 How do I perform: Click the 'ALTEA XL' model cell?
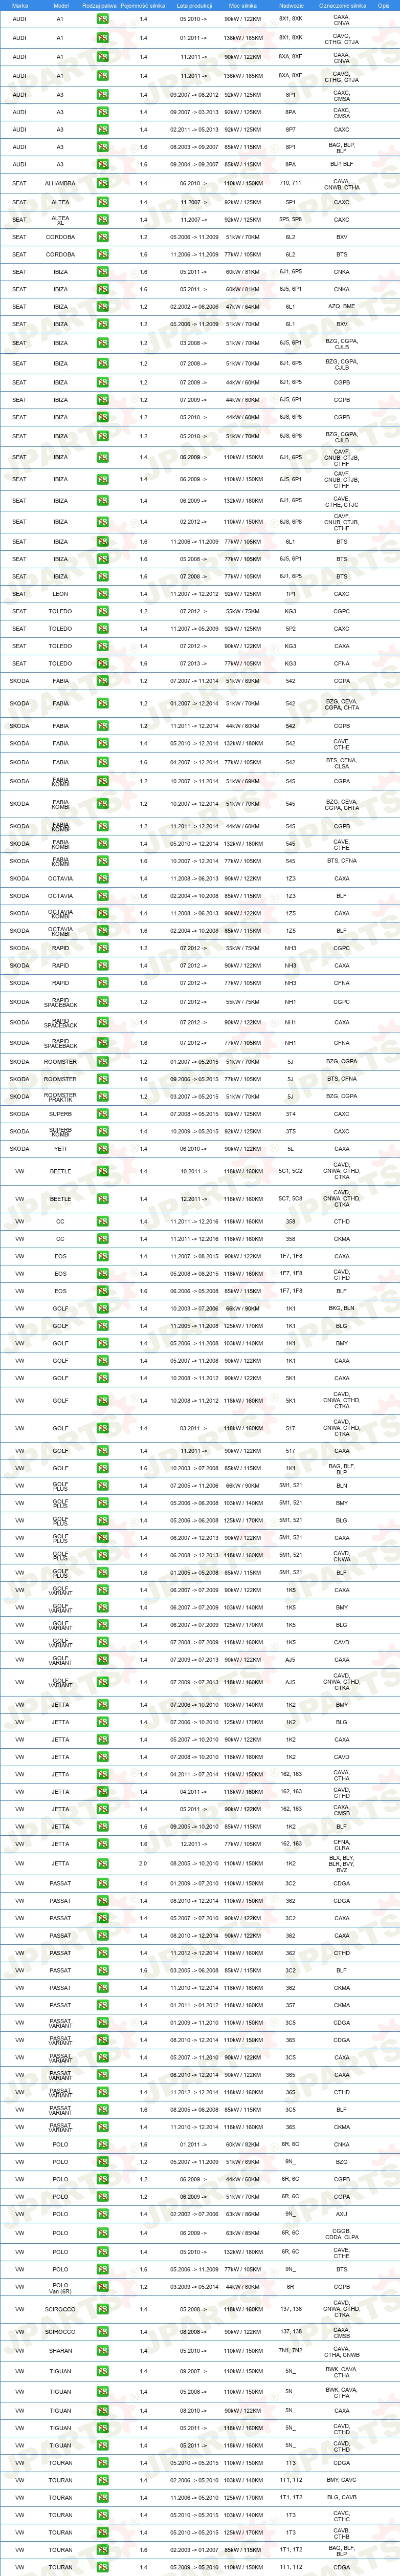coord(60,220)
